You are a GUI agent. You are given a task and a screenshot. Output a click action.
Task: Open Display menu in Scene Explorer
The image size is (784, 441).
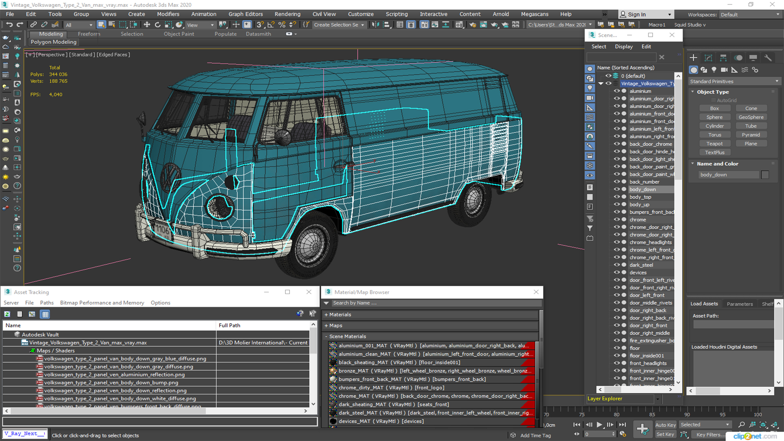pos(624,47)
